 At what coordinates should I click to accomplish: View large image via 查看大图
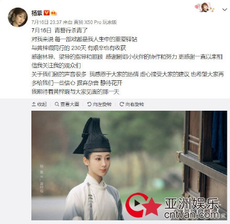(67, 104)
